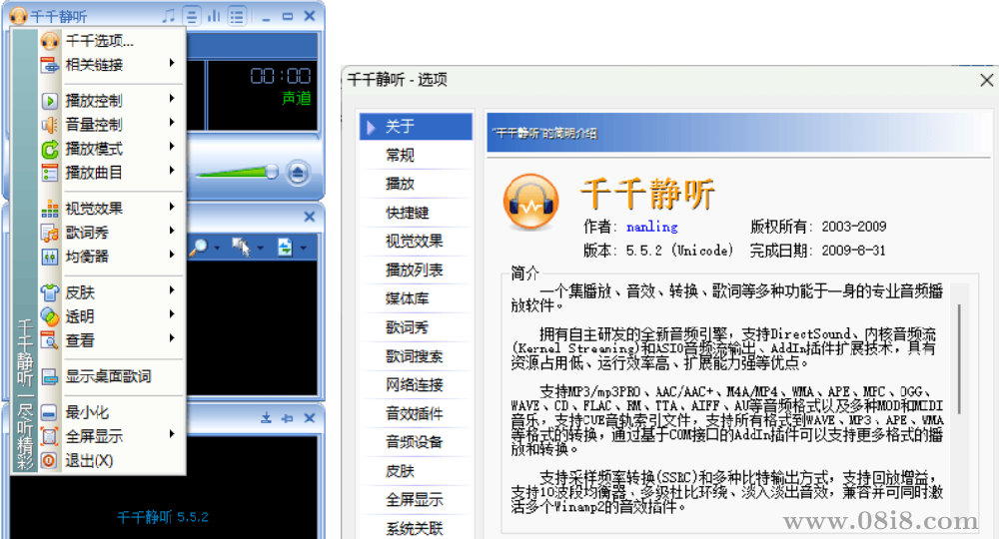Follow the nanling author link

pos(651,227)
